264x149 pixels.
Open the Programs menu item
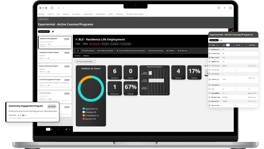click(120, 14)
